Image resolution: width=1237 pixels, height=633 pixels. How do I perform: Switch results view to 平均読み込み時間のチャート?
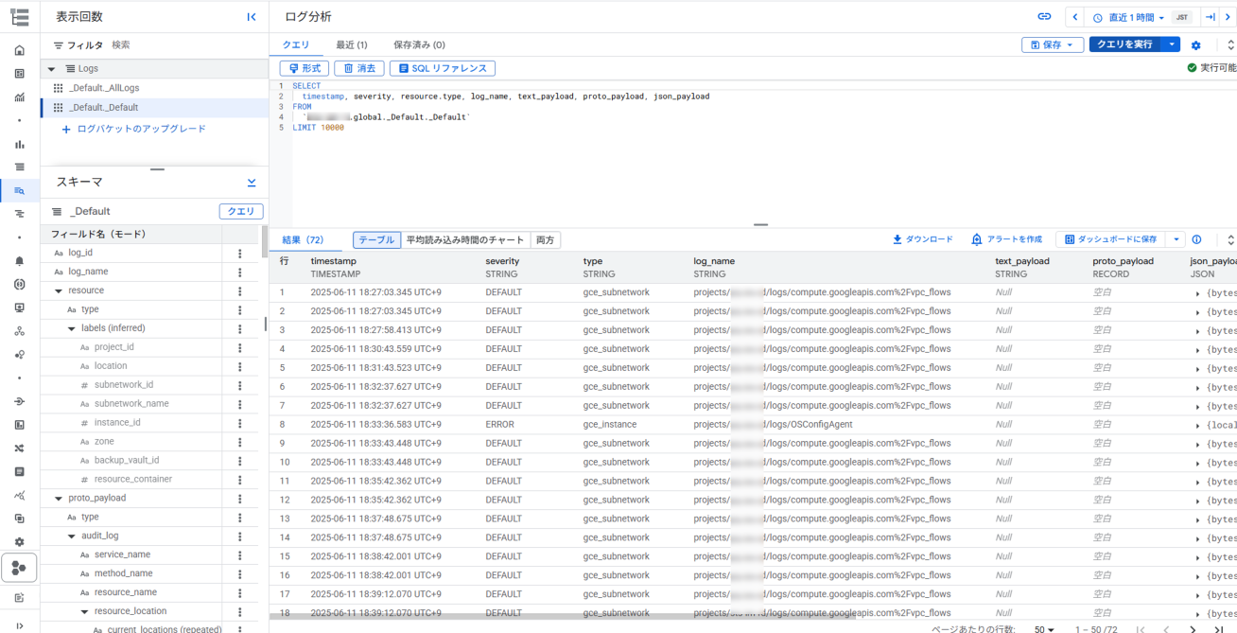465,240
